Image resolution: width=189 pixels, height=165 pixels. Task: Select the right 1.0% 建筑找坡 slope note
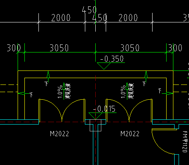(x=127, y=91)
